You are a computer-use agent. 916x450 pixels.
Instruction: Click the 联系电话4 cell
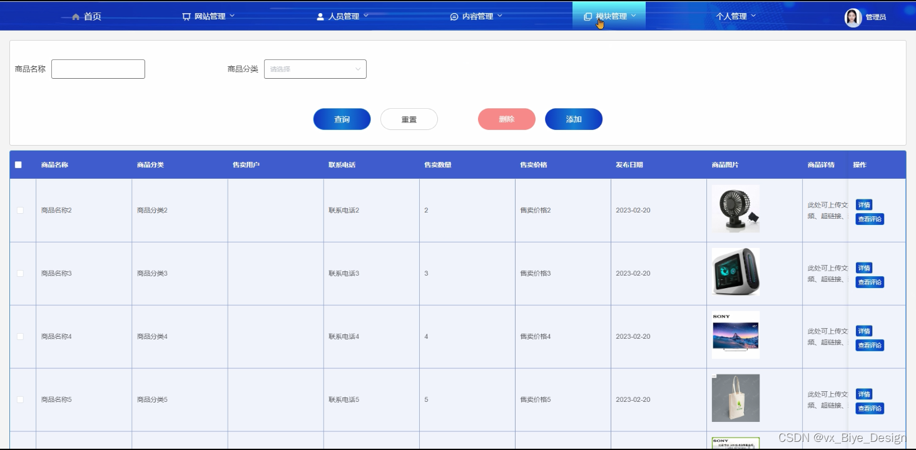344,337
